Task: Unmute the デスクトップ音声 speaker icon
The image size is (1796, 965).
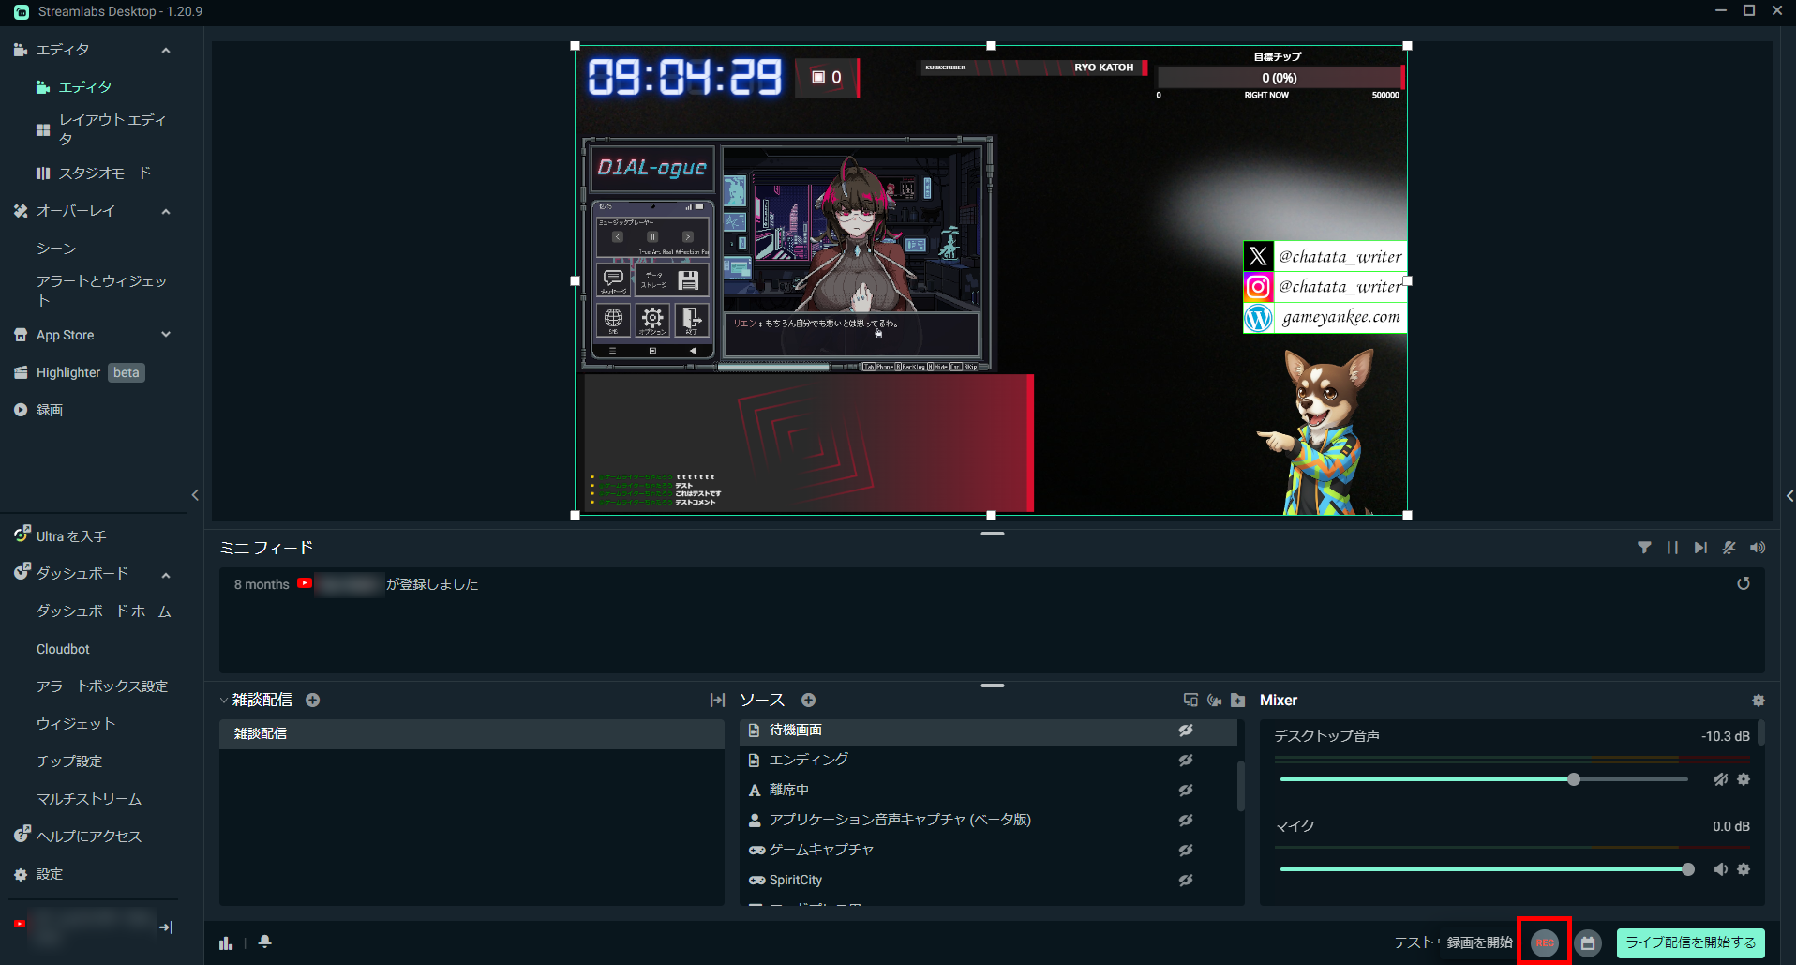Action: pyautogui.click(x=1721, y=779)
